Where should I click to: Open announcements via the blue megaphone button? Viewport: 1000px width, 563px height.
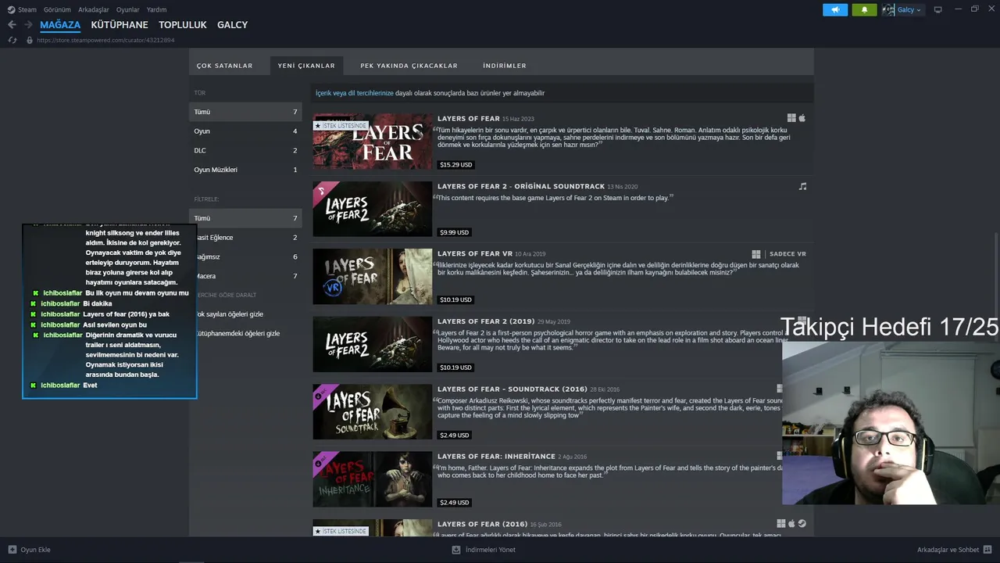tap(835, 9)
